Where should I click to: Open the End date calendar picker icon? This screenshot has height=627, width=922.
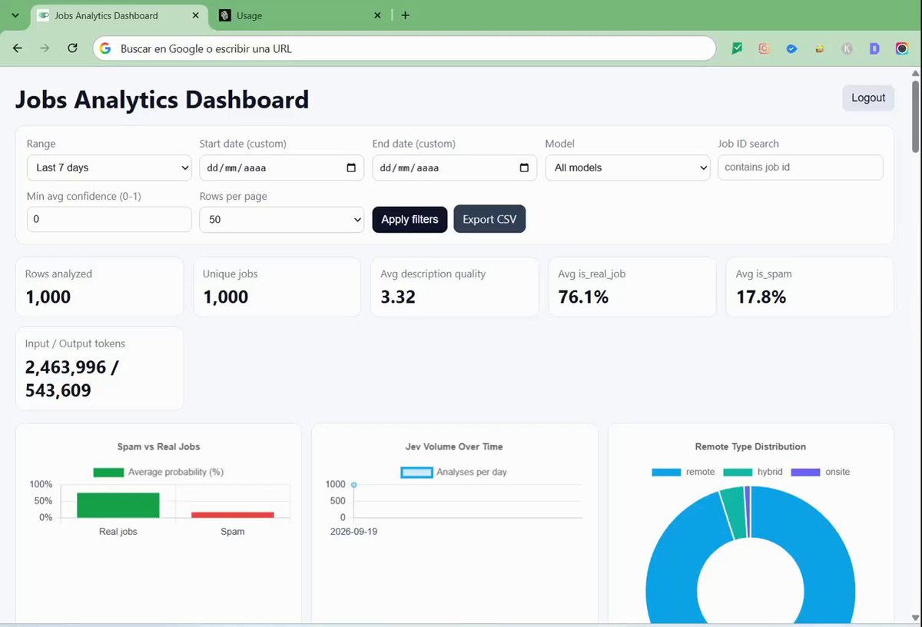(524, 168)
